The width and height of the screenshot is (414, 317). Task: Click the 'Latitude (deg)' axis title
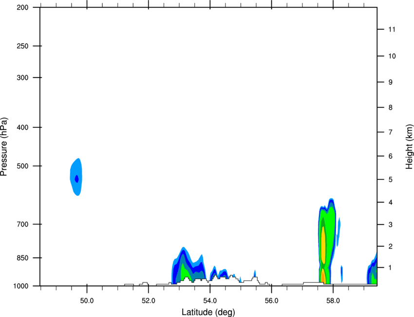coord(208,312)
